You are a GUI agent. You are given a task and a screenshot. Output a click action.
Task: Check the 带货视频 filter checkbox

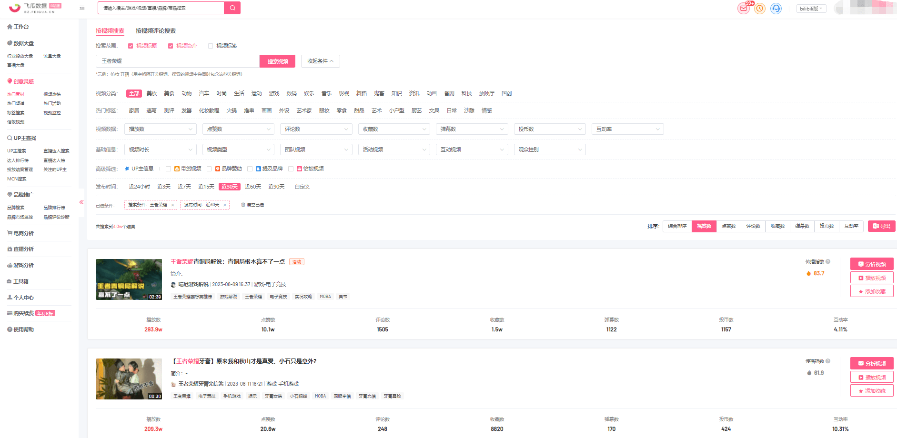(x=168, y=169)
